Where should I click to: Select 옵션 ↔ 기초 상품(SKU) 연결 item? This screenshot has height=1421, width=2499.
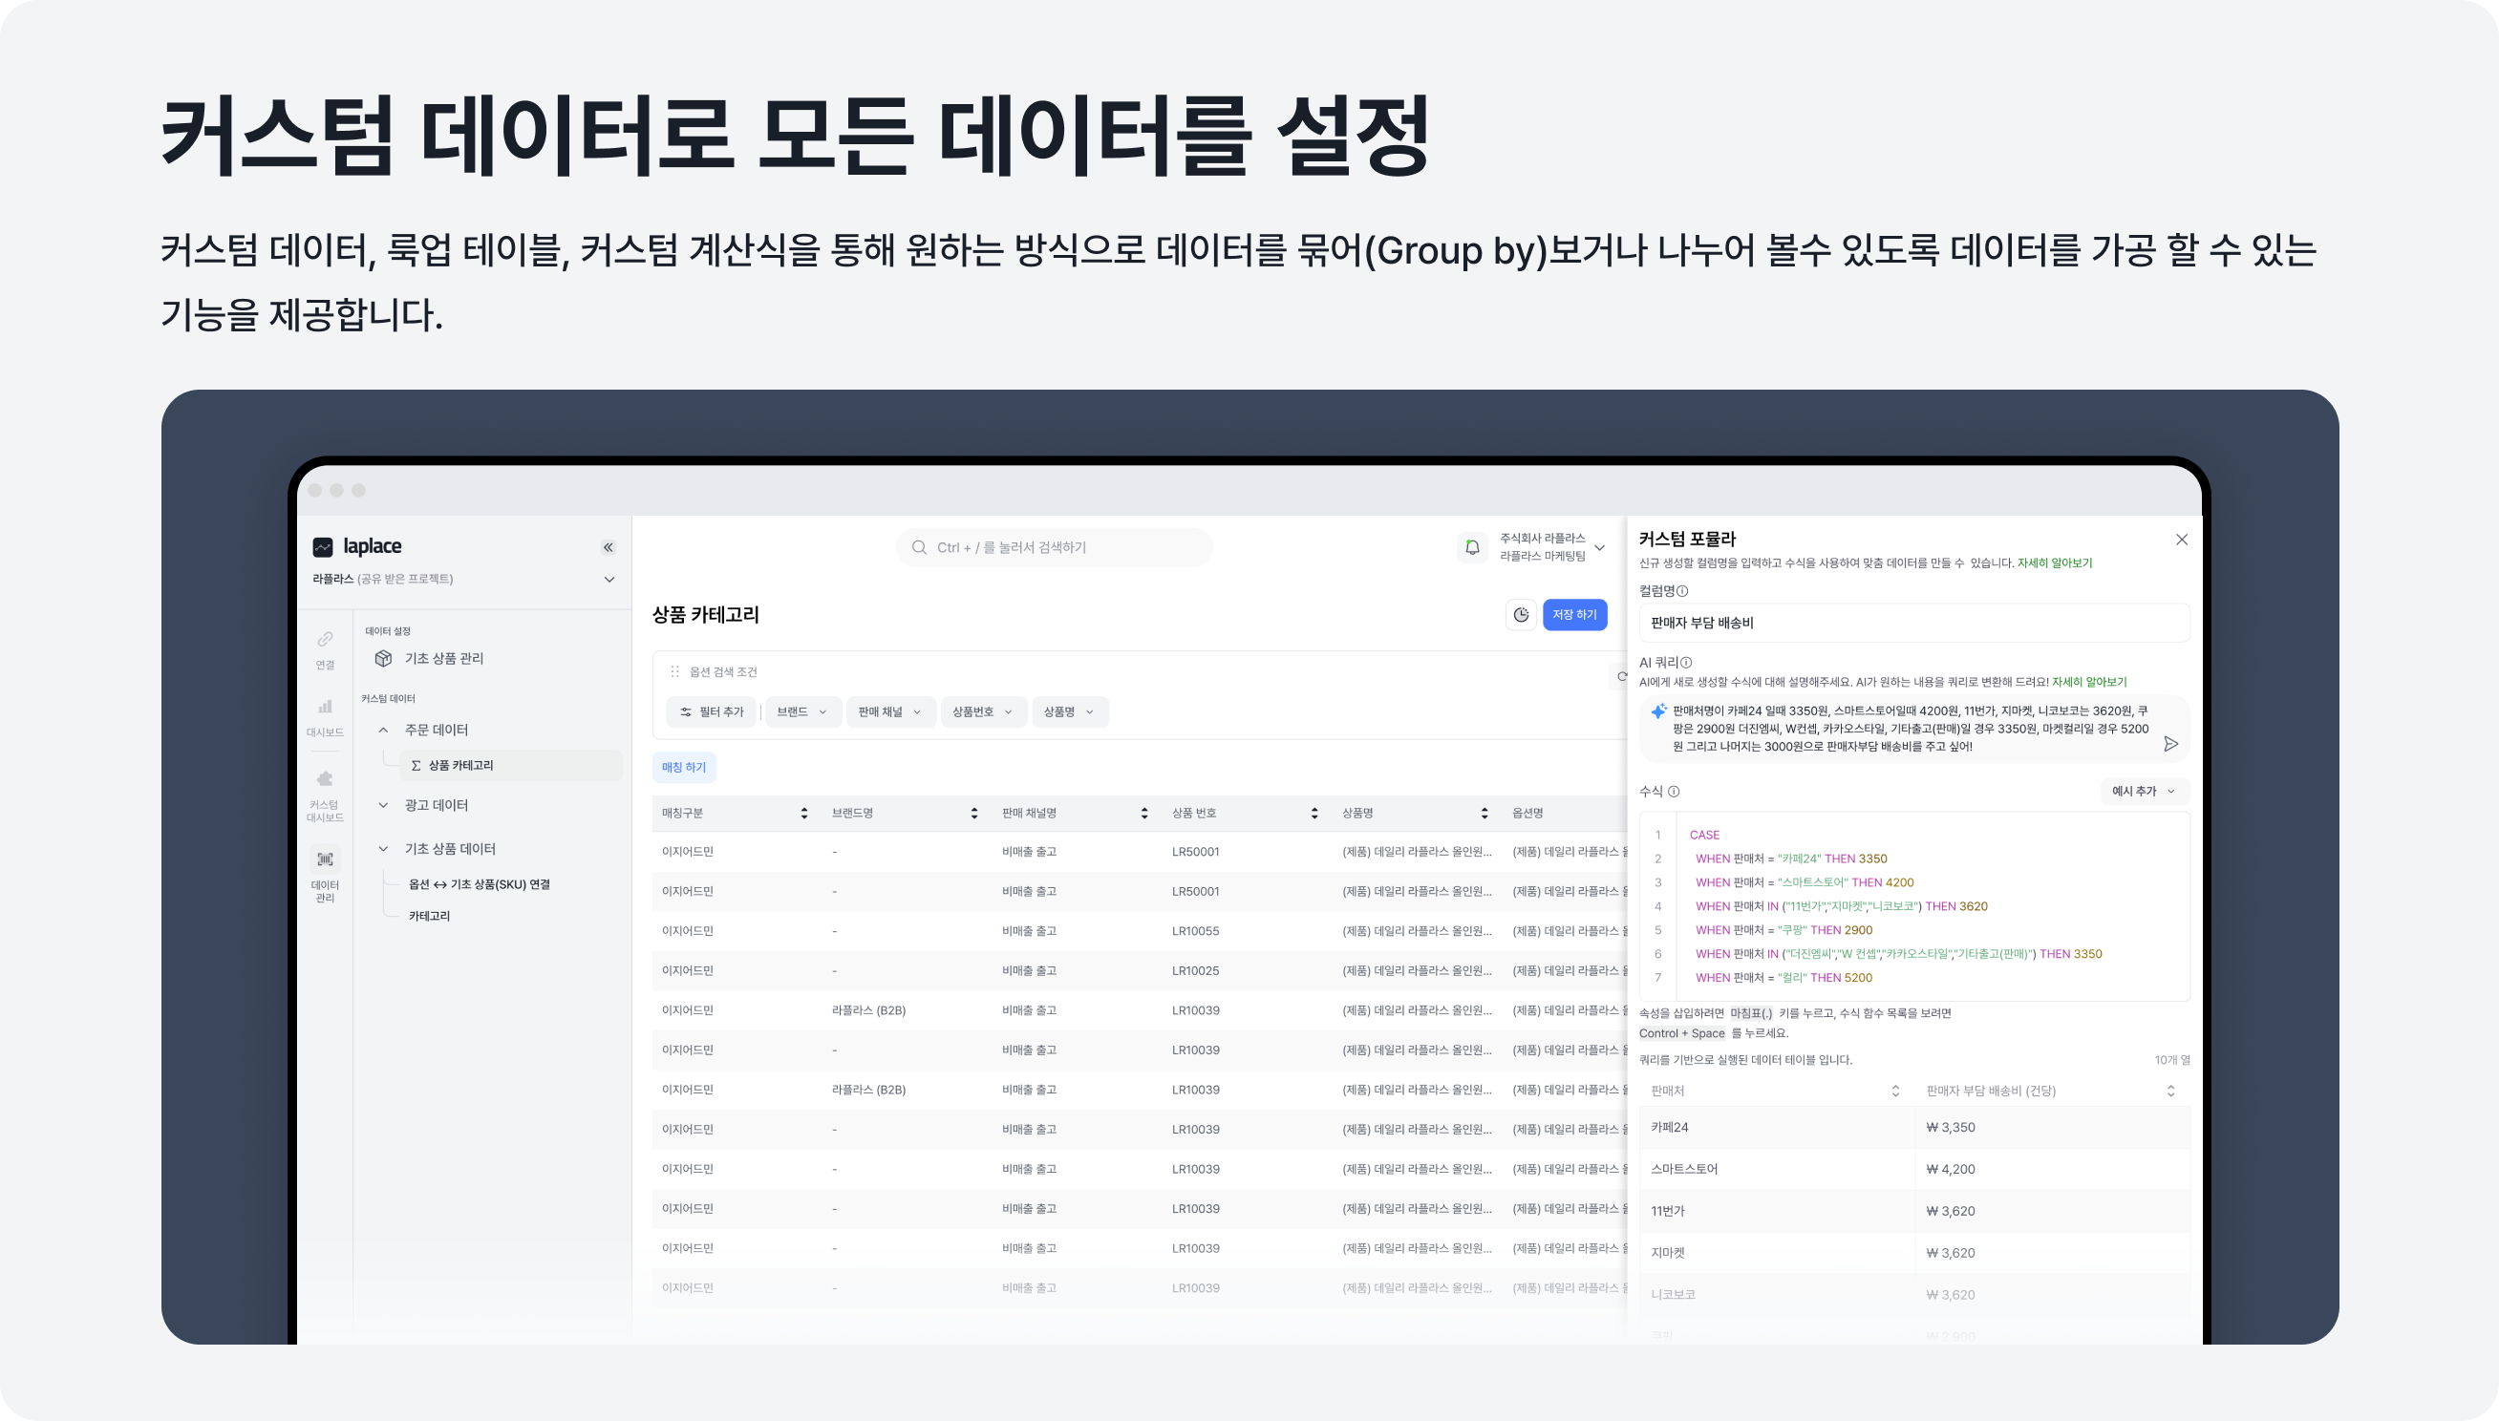click(479, 884)
